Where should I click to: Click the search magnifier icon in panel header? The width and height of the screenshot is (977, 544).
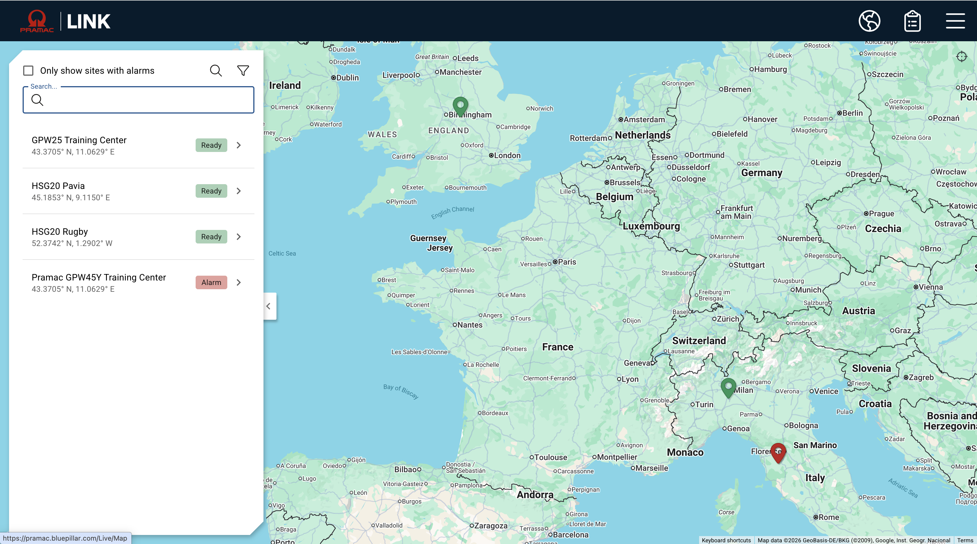click(x=216, y=70)
